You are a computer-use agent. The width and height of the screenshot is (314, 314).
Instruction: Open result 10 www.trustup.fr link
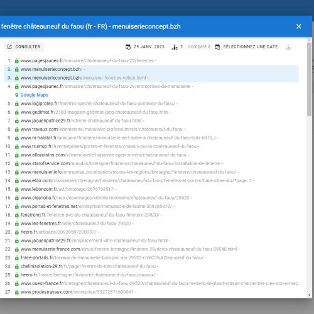[109, 146]
